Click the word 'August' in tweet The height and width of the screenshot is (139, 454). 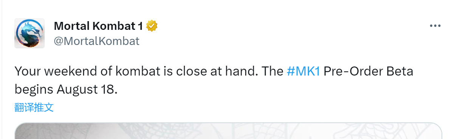76,90
